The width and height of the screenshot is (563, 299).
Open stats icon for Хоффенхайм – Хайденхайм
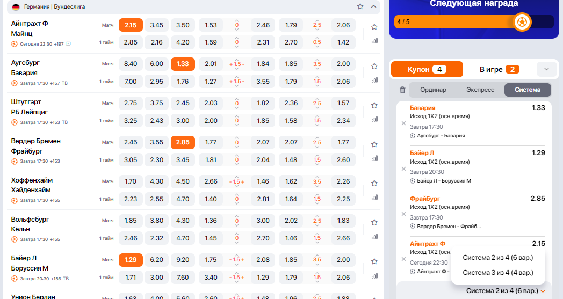pos(374,198)
